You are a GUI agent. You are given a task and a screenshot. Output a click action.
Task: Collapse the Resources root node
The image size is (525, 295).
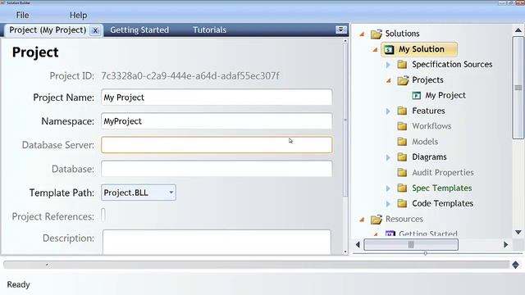(x=362, y=220)
